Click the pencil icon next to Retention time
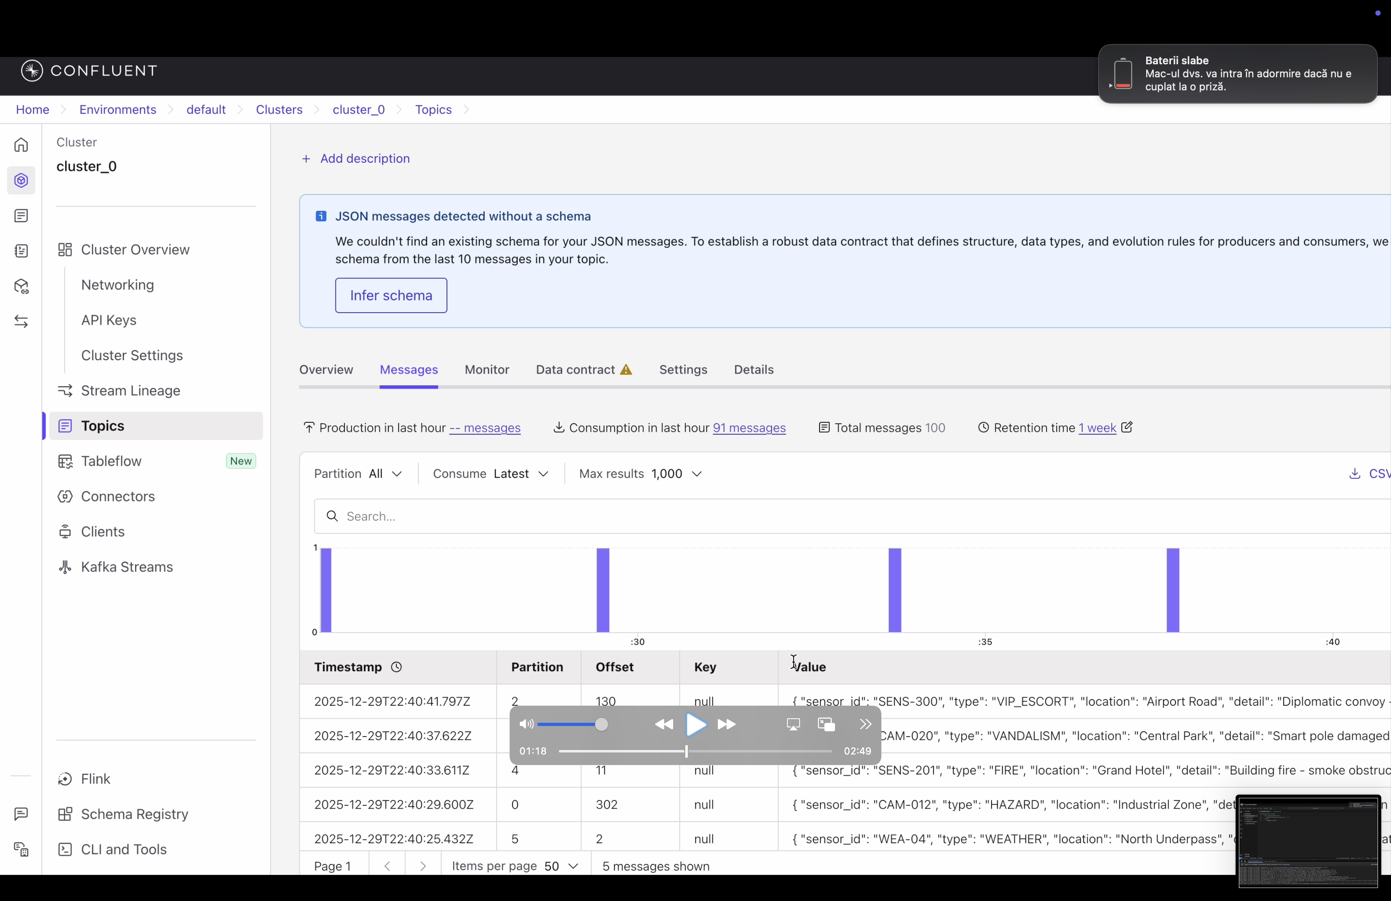 [x=1127, y=427]
